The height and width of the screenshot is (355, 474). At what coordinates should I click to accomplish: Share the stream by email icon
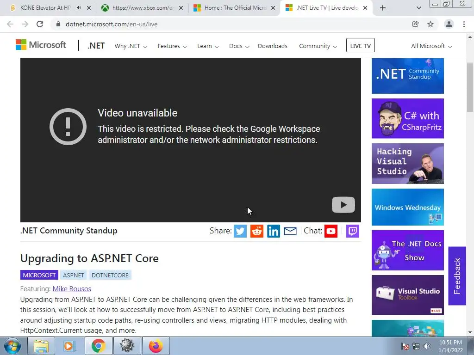click(290, 231)
